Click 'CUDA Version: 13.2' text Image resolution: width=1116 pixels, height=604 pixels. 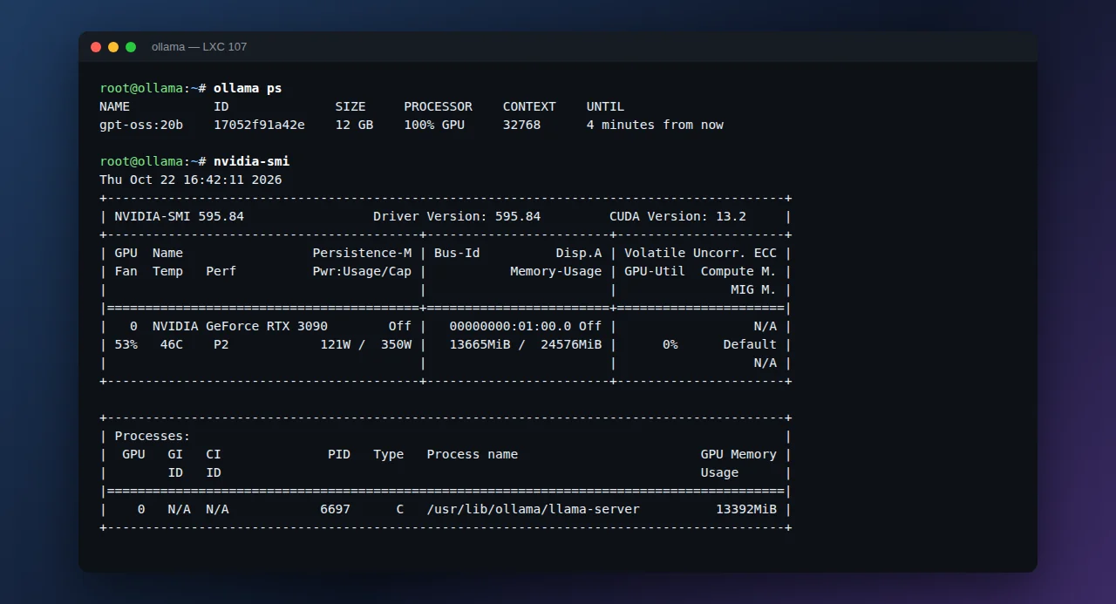click(x=678, y=216)
